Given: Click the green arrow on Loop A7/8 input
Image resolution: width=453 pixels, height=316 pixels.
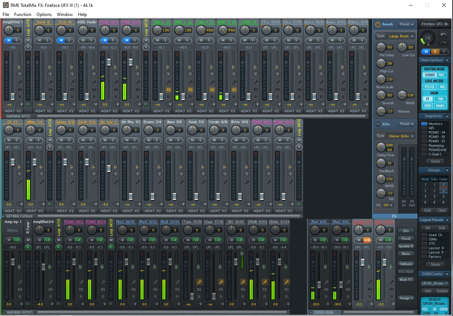Looking at the screenshot, I should click(28, 104).
